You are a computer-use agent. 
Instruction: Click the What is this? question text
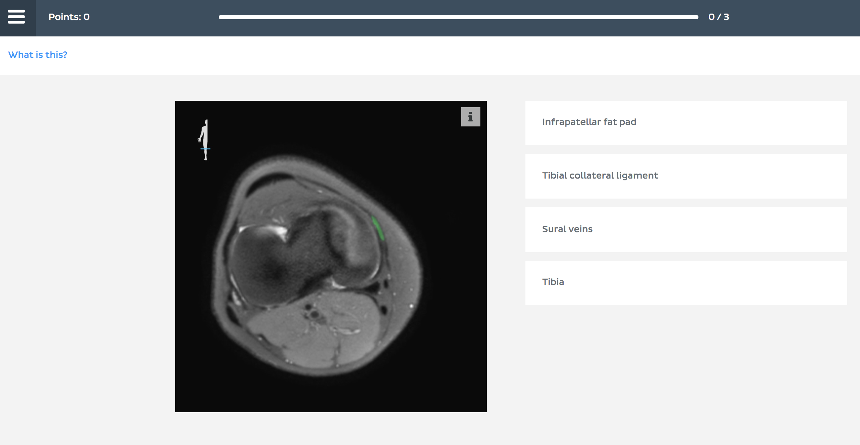click(38, 55)
